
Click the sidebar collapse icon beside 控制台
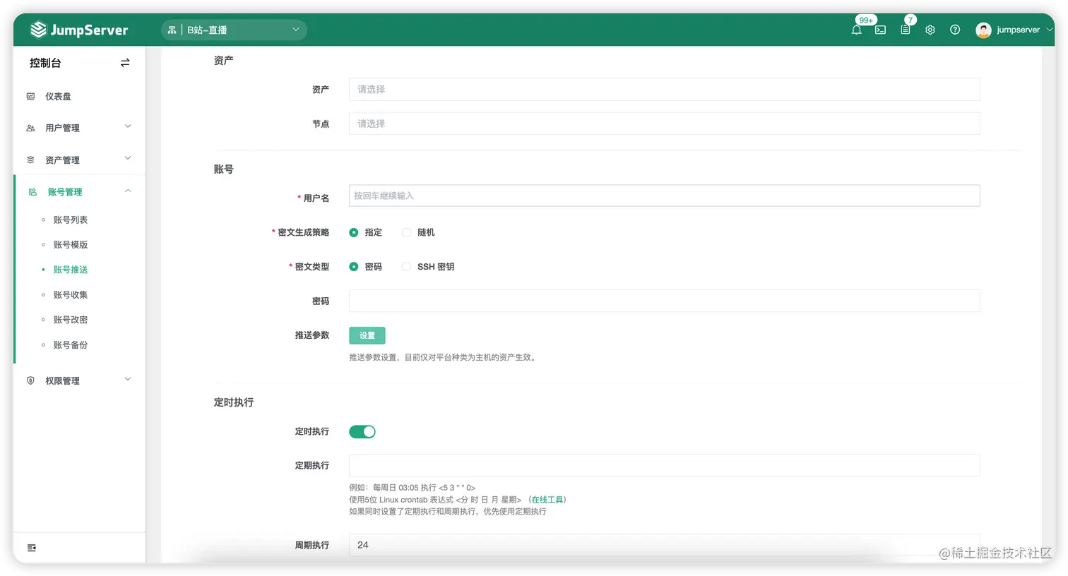pyautogui.click(x=124, y=62)
